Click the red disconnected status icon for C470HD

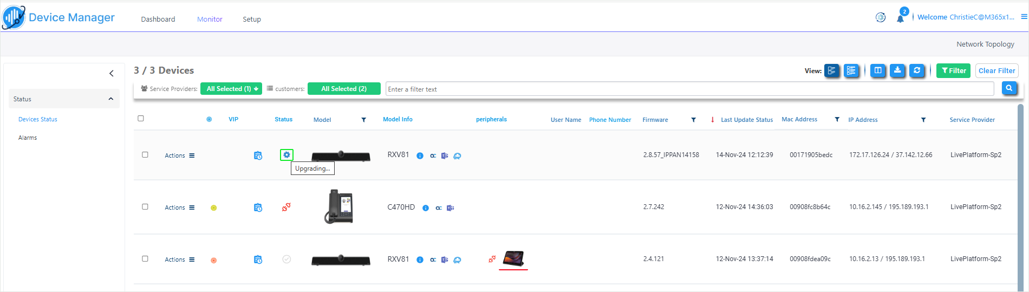(286, 207)
